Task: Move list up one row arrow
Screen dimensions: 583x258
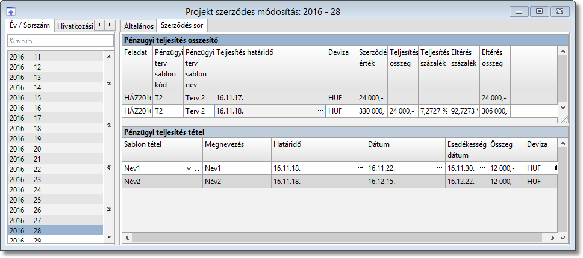Action: (109, 57)
